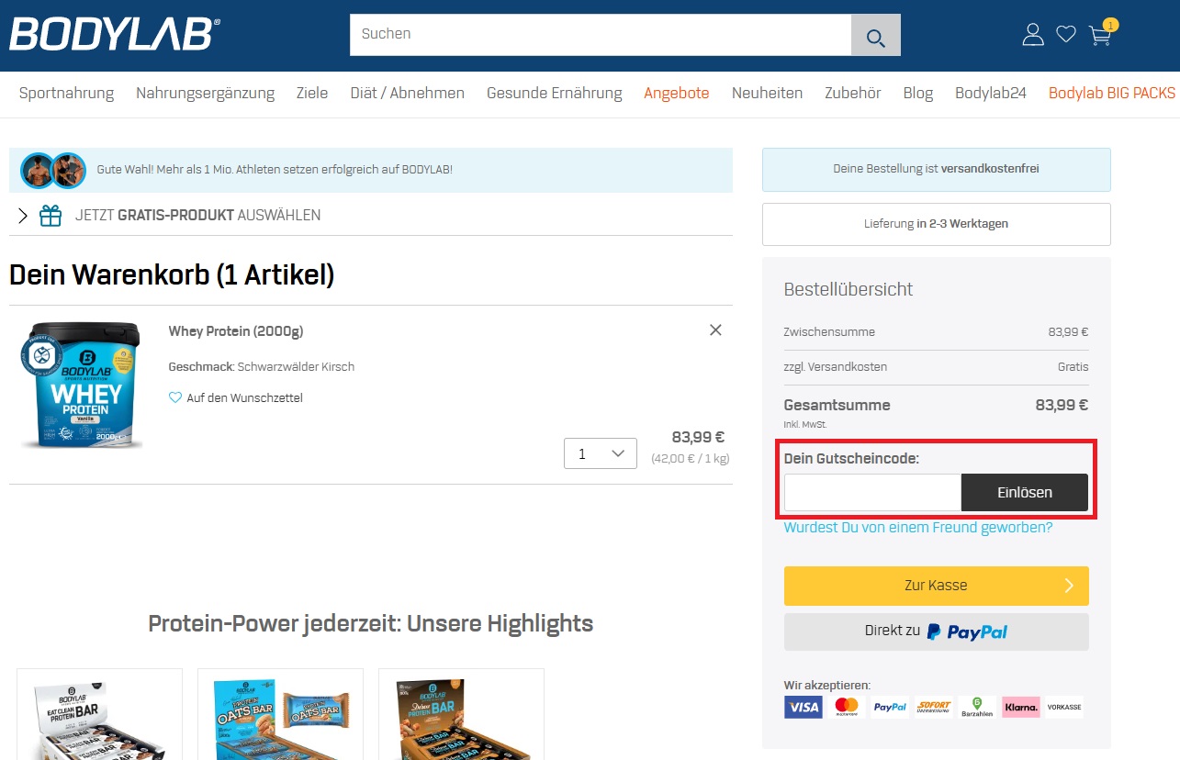Open the quantity dropdown for Whey Protein
The image size is (1180, 760).
coord(601,453)
